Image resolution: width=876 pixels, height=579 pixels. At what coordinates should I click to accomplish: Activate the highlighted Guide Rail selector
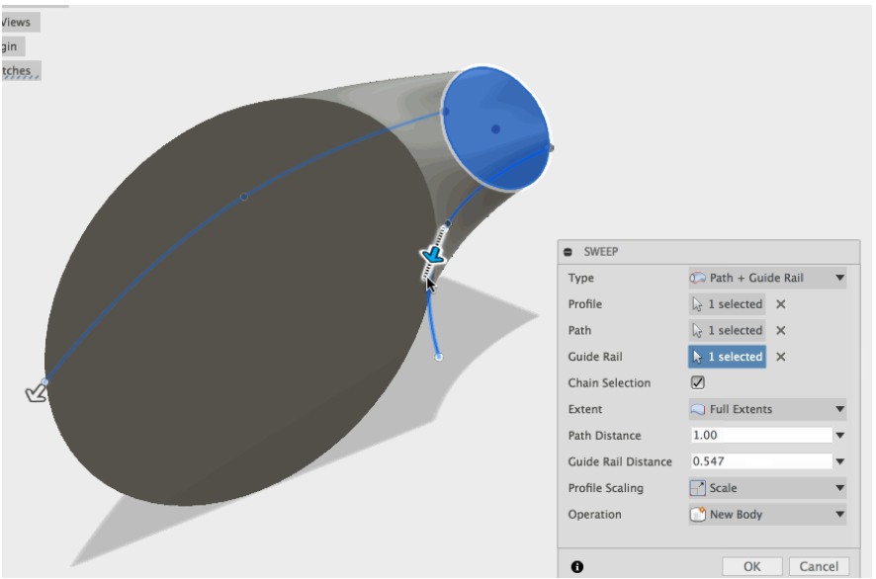click(727, 357)
